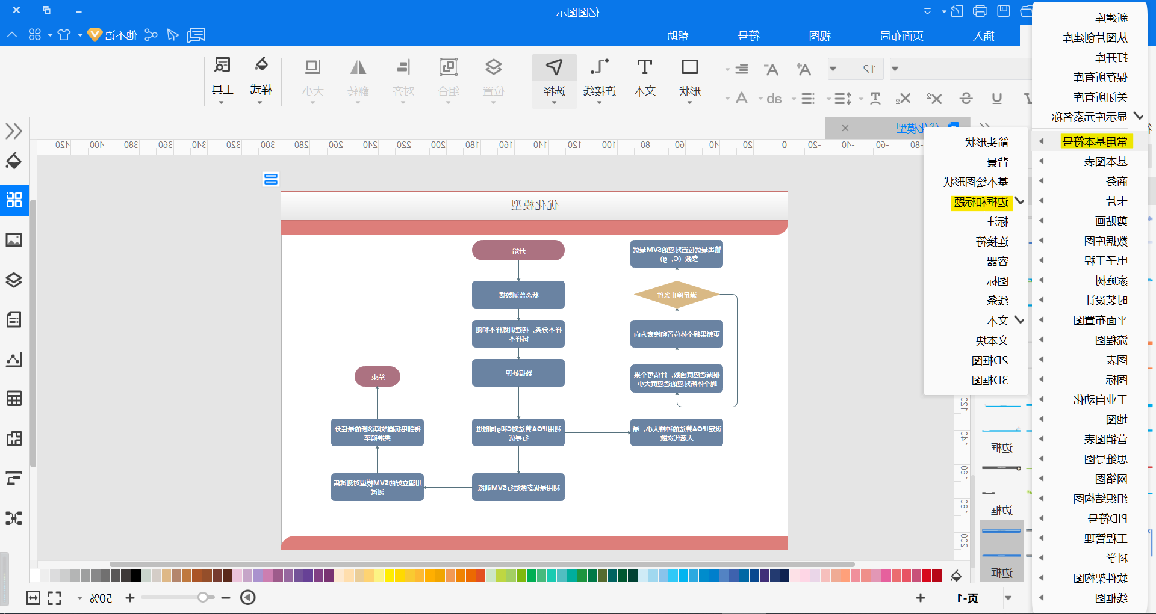
Task: Click the increase font size icon
Action: [x=803, y=69]
